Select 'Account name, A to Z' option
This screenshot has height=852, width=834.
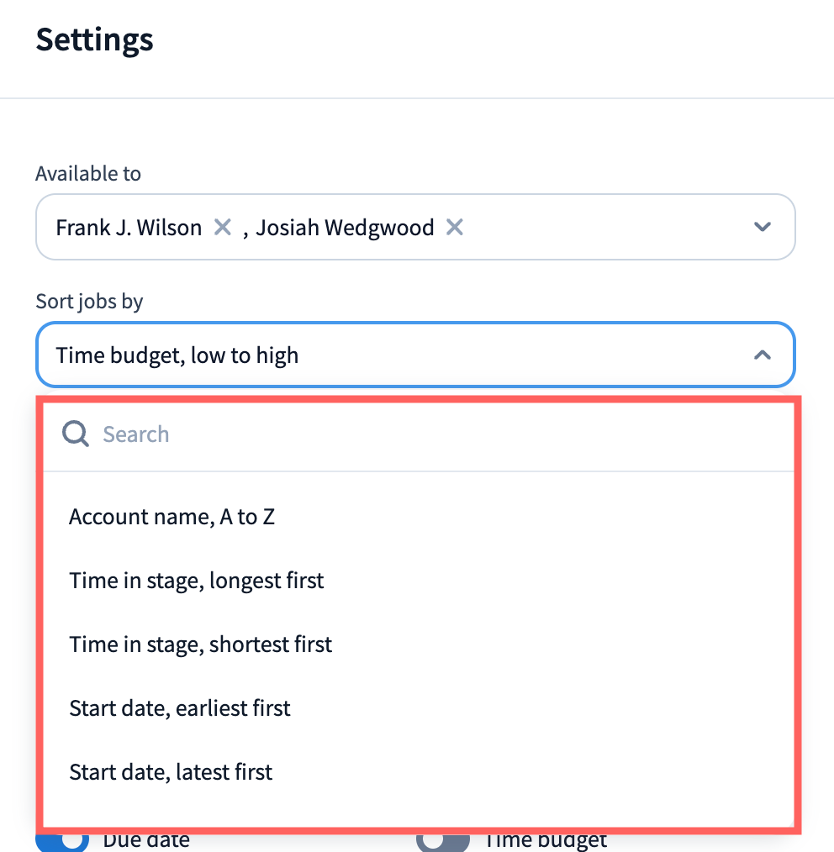click(172, 517)
